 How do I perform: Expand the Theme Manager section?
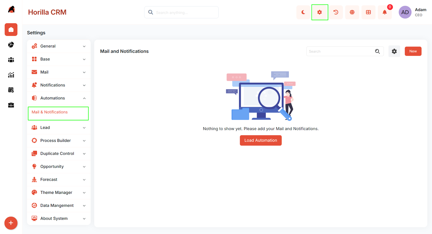click(59, 193)
